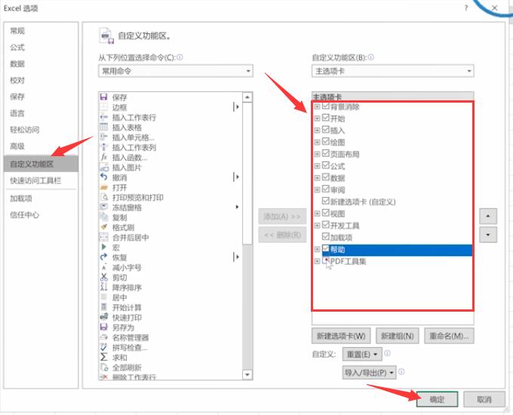The image size is (513, 415).
Task: Click the Save As (另存为) icon
Action: pos(103,327)
